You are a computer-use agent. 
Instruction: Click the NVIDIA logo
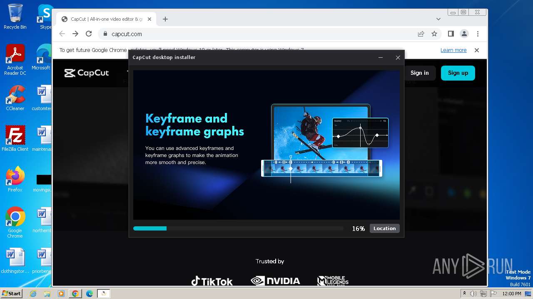pyautogui.click(x=275, y=281)
